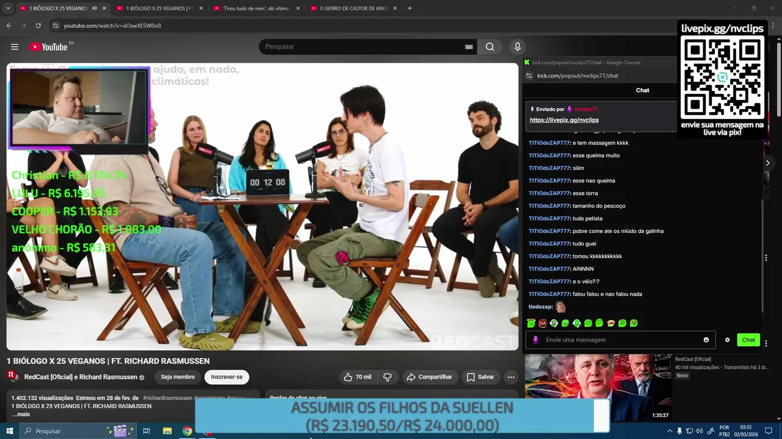The height and width of the screenshot is (439, 782).
Task: Mute audio icon on first tab
Action: pos(94,9)
